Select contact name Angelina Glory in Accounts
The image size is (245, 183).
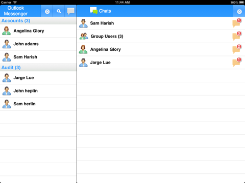29,31
